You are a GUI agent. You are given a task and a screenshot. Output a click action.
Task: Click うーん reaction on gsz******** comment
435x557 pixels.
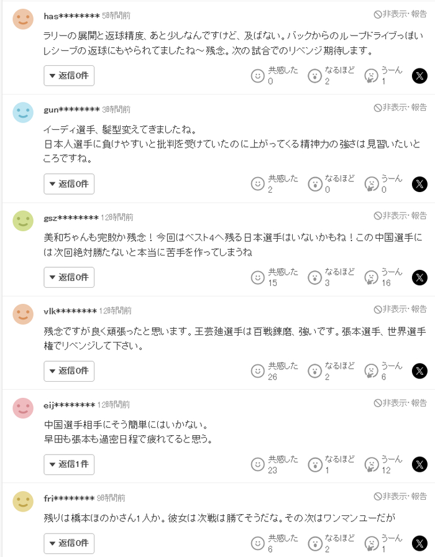click(x=371, y=277)
